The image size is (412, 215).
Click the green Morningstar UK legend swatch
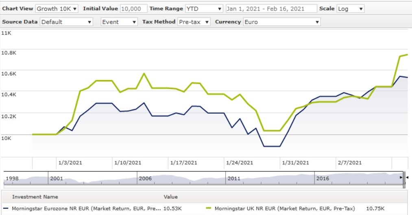pos(209,208)
